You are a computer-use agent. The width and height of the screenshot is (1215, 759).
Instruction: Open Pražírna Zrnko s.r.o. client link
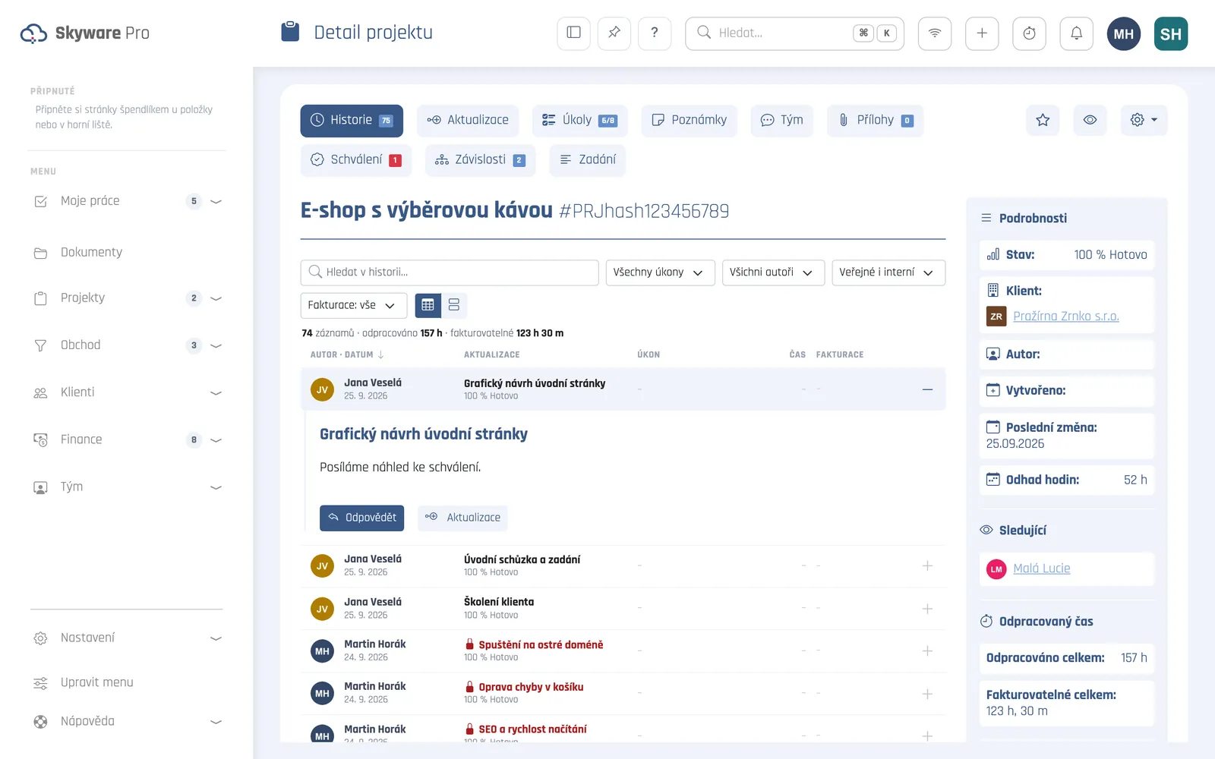click(x=1066, y=317)
